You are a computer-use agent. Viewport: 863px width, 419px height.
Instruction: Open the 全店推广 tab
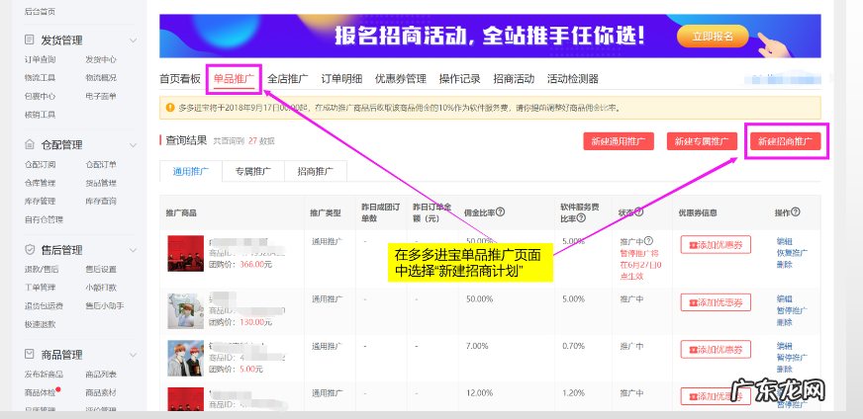pyautogui.click(x=288, y=79)
